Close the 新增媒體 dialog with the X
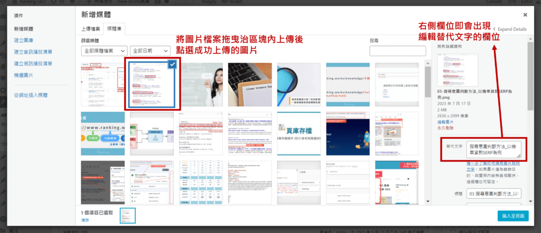Screen dimensions: 541x233 [x=525, y=15]
